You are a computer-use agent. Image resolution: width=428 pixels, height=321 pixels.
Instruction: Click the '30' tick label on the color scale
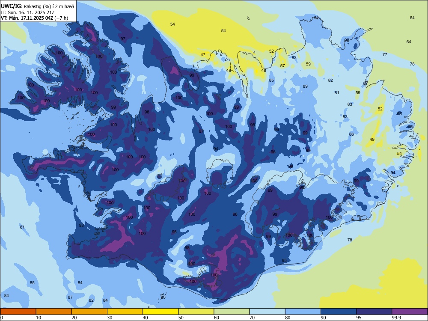110,318
